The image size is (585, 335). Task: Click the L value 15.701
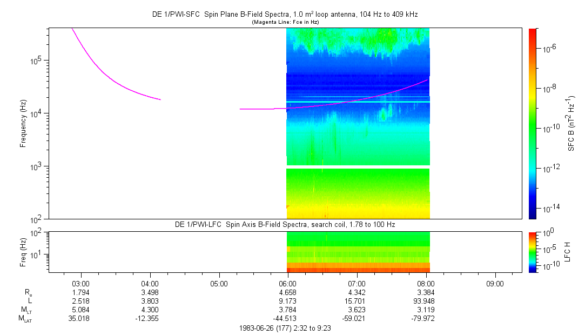355,301
